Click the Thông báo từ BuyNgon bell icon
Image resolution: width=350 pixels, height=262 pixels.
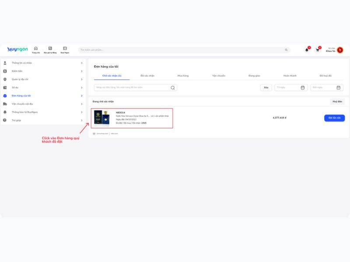[x=5, y=112]
